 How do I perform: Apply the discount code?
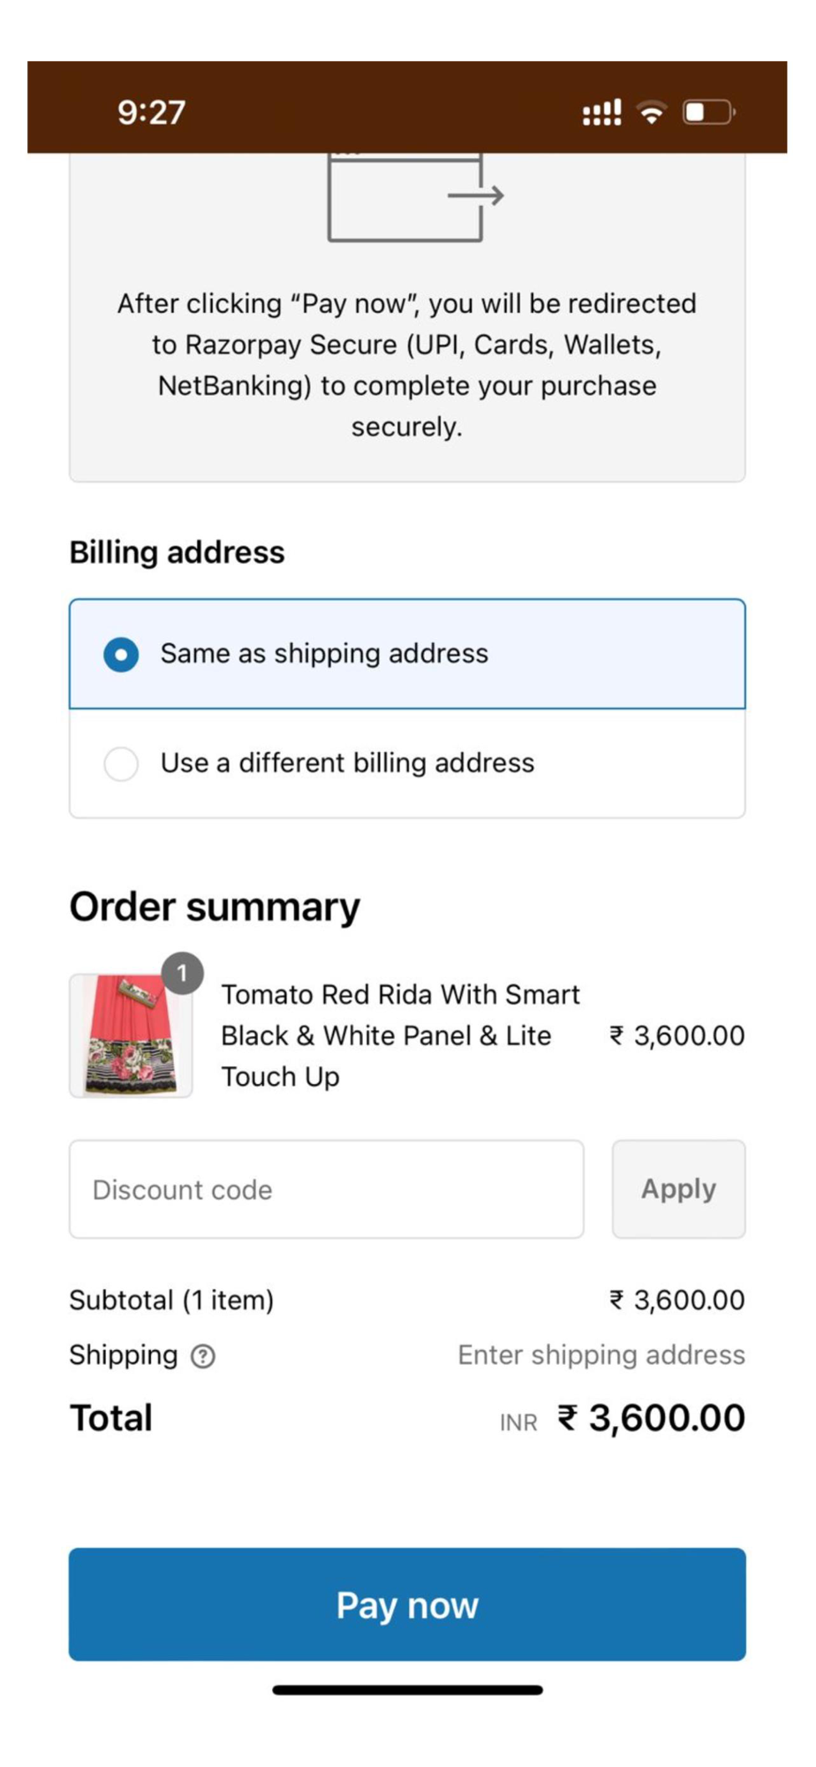(678, 1189)
